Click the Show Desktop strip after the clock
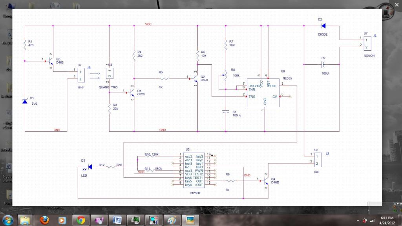The image size is (402, 226). (x=400, y=221)
